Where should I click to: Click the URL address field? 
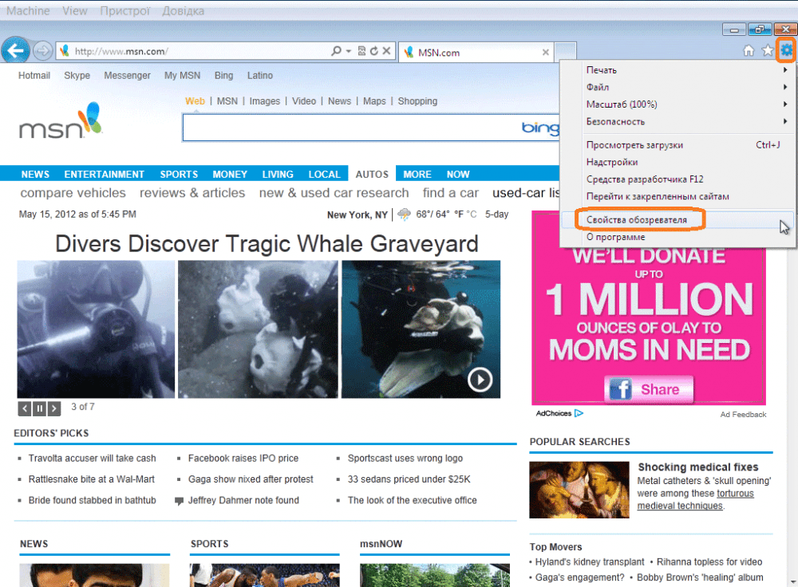tap(199, 52)
